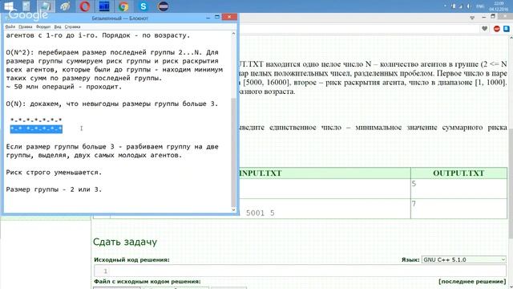Open Opera's tab menu arrow icon
Image resolution: width=513 pixels, height=289 pixels.
472,18
